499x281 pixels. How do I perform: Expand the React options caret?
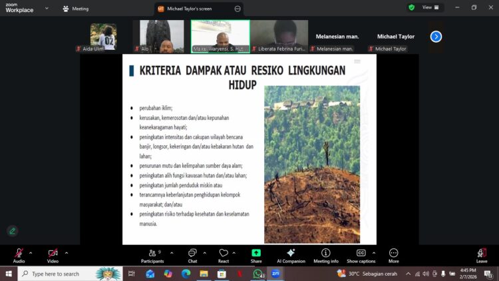(x=234, y=253)
